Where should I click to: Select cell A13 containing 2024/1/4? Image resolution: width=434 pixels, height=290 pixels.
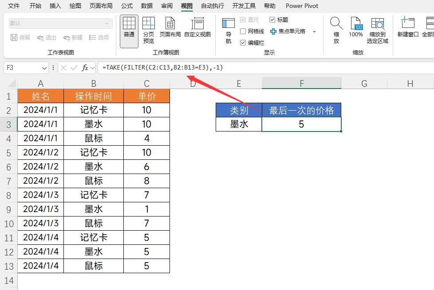coord(40,266)
